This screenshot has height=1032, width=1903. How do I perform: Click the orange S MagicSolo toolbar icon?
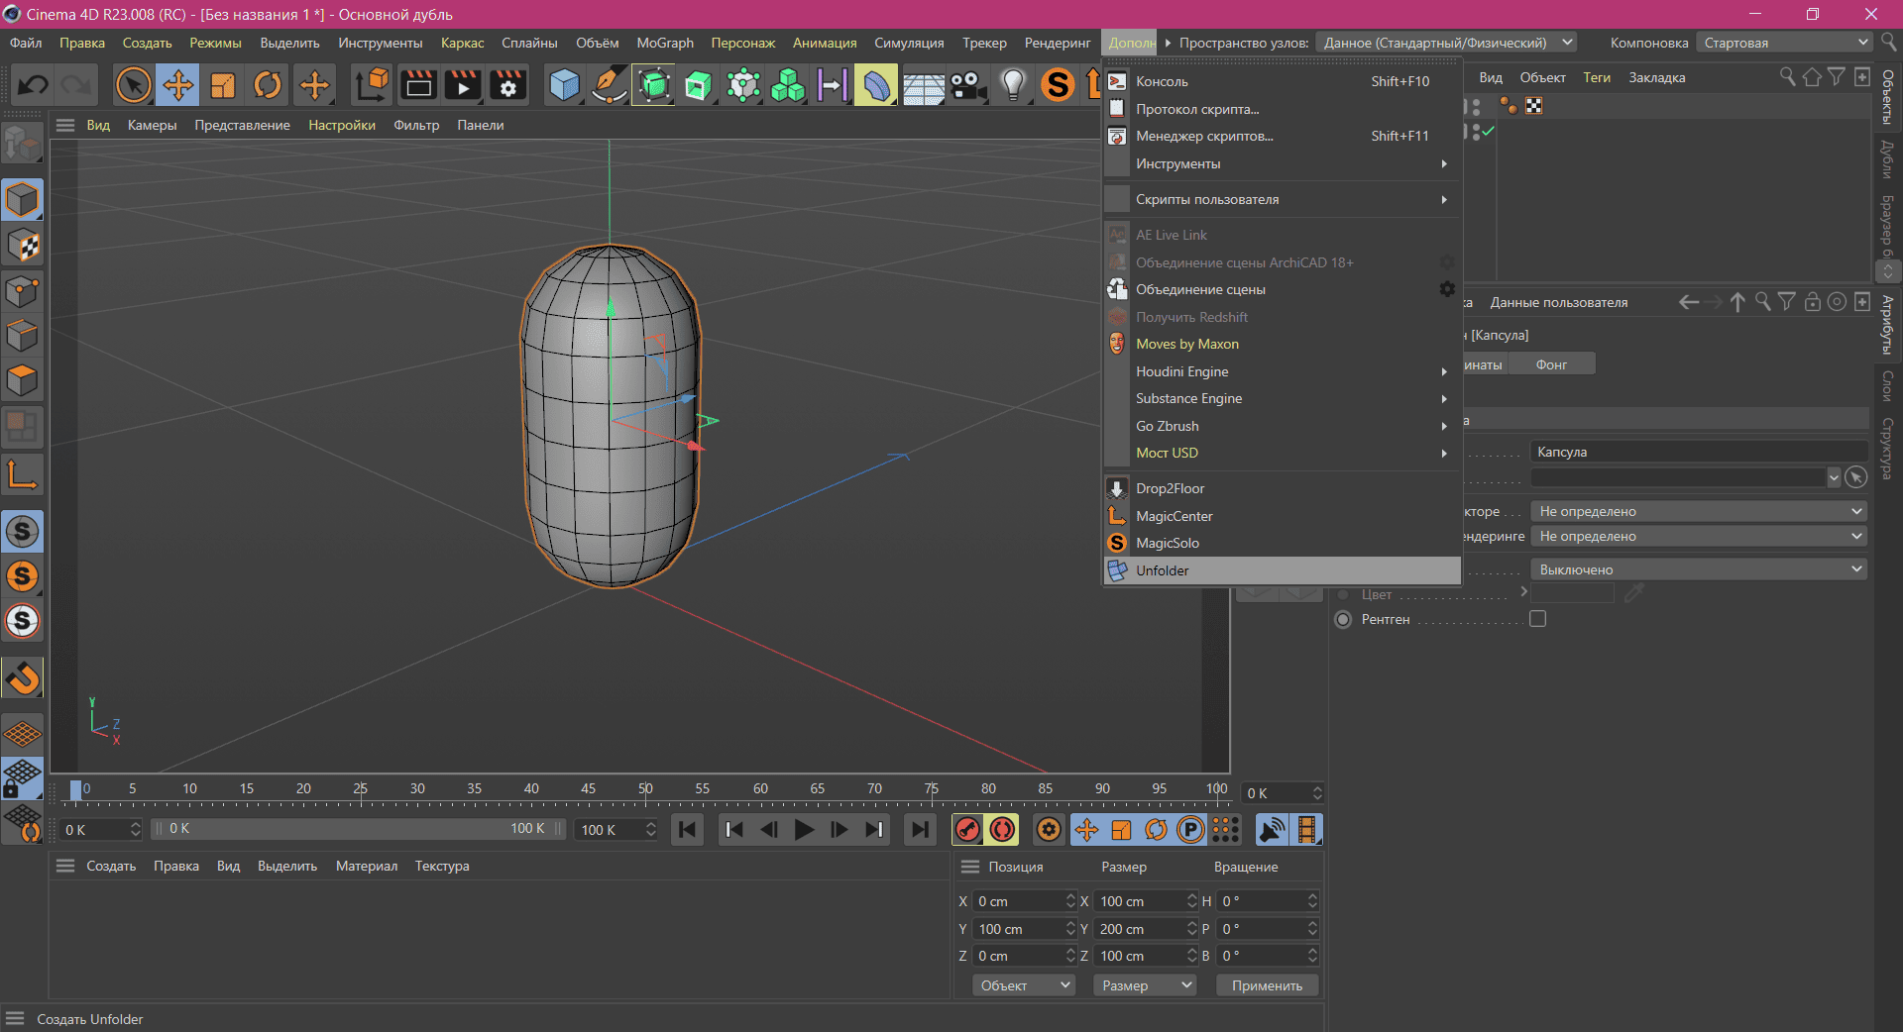coord(1058,85)
